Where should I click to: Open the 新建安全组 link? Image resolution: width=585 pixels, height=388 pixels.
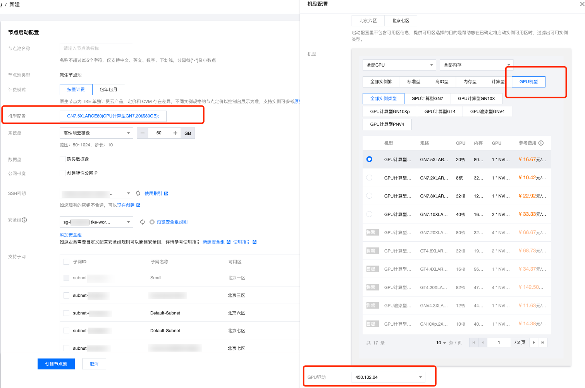(213, 242)
